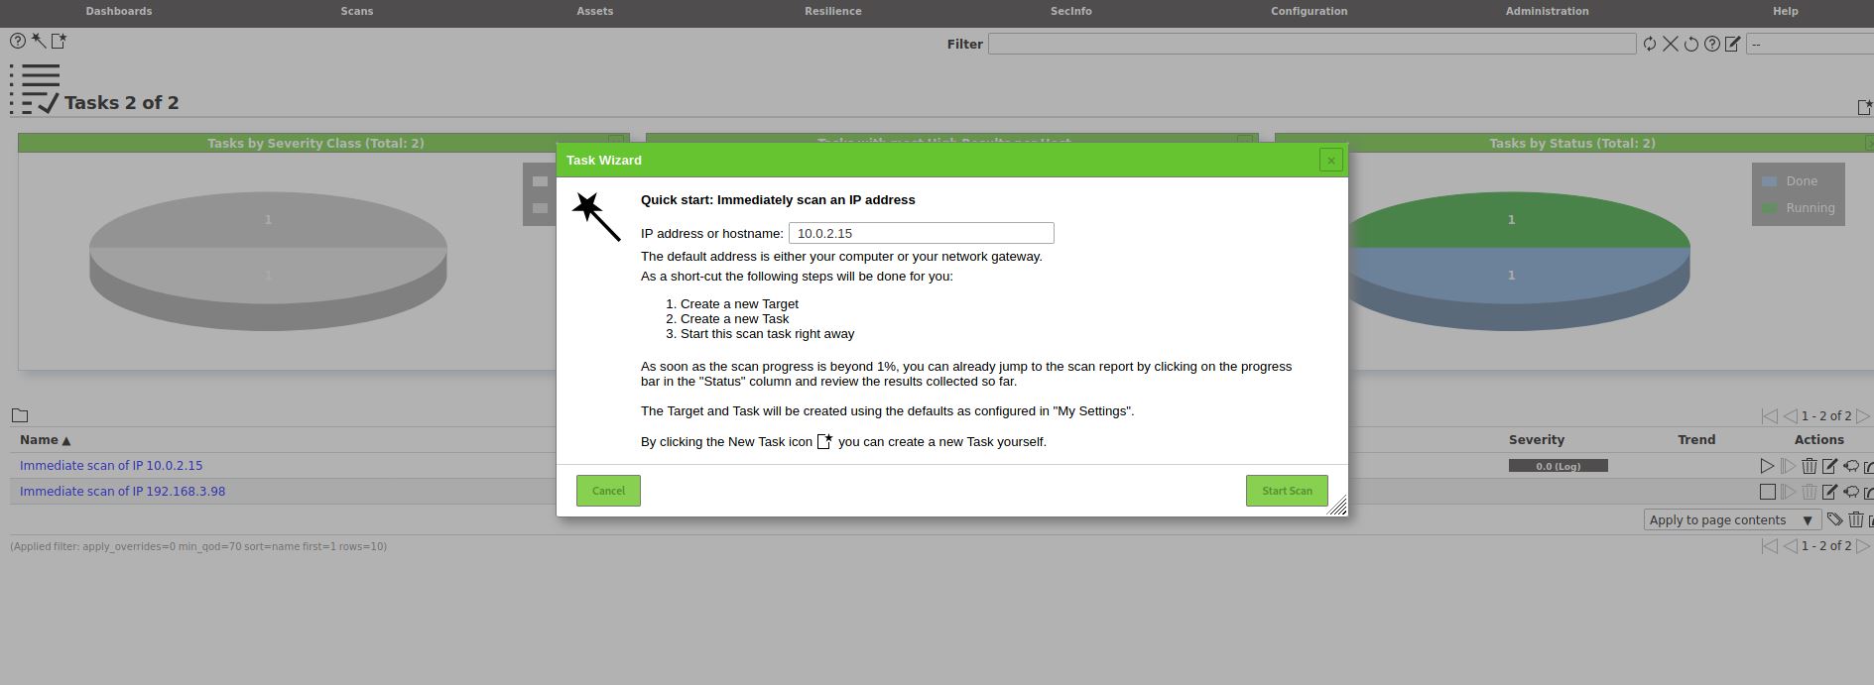Click Cancel in Task Wizard

click(608, 491)
